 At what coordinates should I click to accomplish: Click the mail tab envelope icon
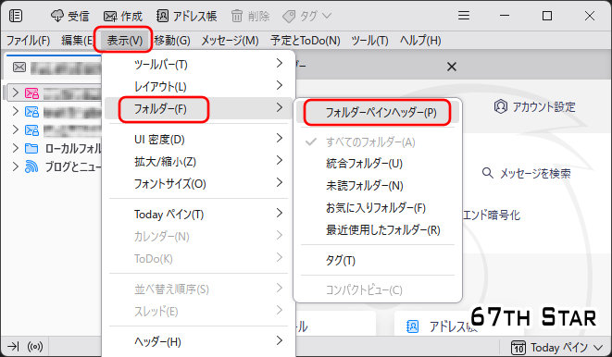tap(19, 68)
